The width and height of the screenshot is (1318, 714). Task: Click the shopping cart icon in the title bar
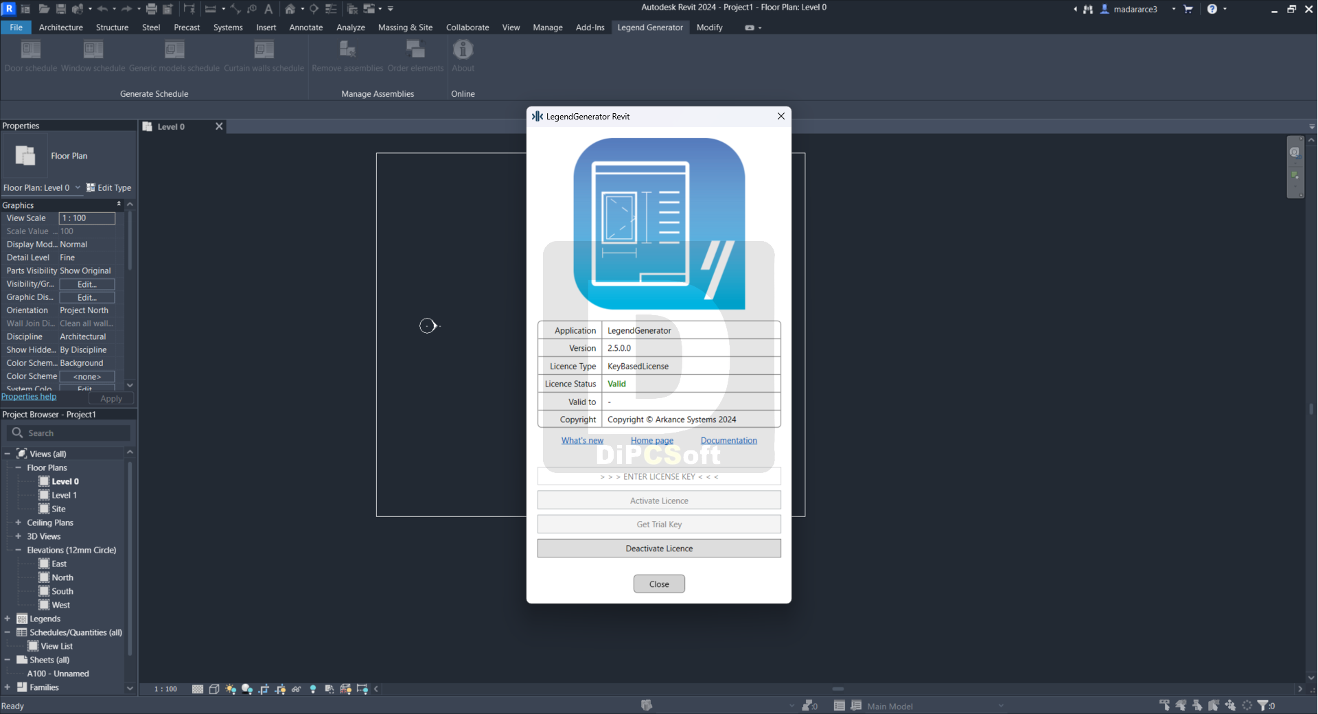point(1188,9)
